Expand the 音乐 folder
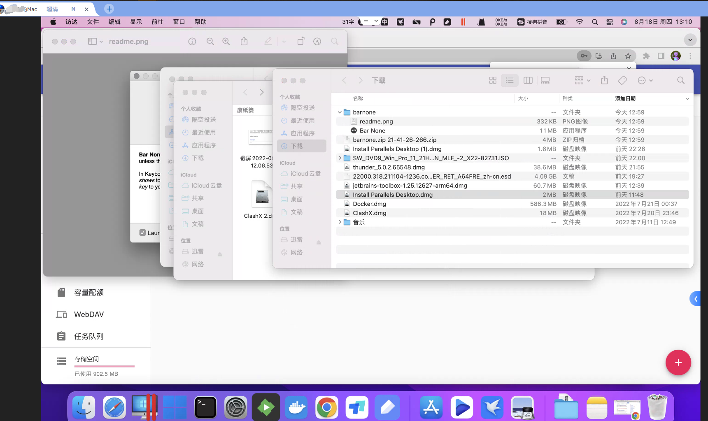 (x=340, y=222)
